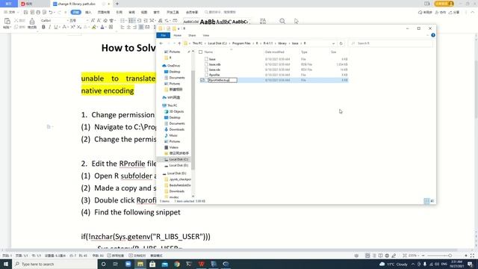Click the Undo arrow in WPS toolbar
478x269 pixels.
51,12
